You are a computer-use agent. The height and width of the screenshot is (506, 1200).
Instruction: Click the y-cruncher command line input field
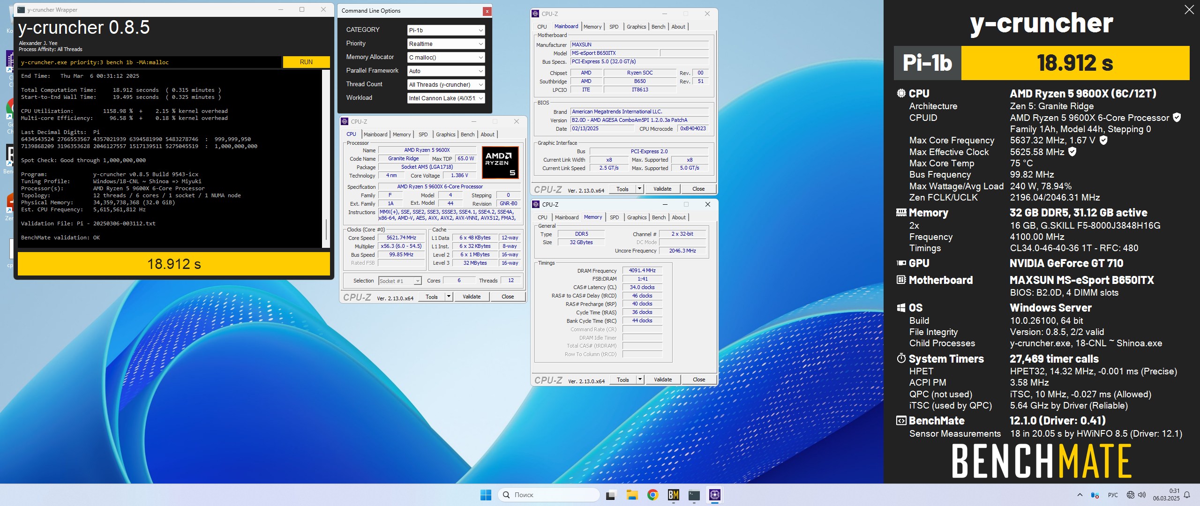coord(150,62)
